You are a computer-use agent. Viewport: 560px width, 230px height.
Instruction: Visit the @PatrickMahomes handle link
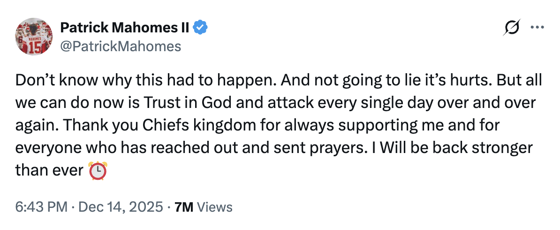coord(121,46)
